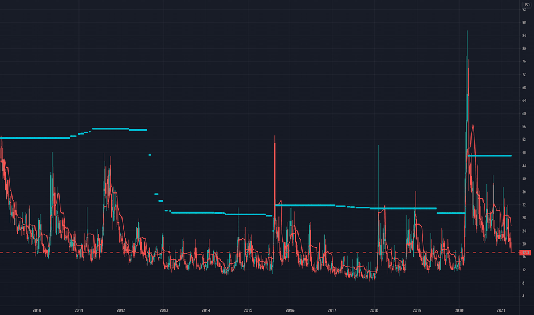
Task: Open the USD currency selector
Action: [526, 5]
